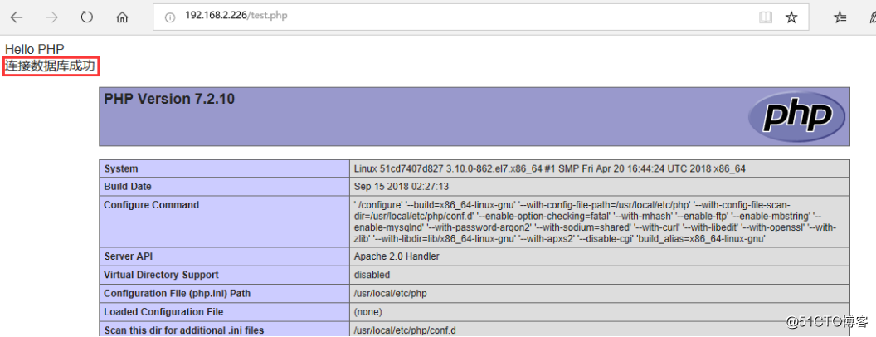The image size is (876, 337).
Task: Go back to the previous page
Action: [17, 17]
